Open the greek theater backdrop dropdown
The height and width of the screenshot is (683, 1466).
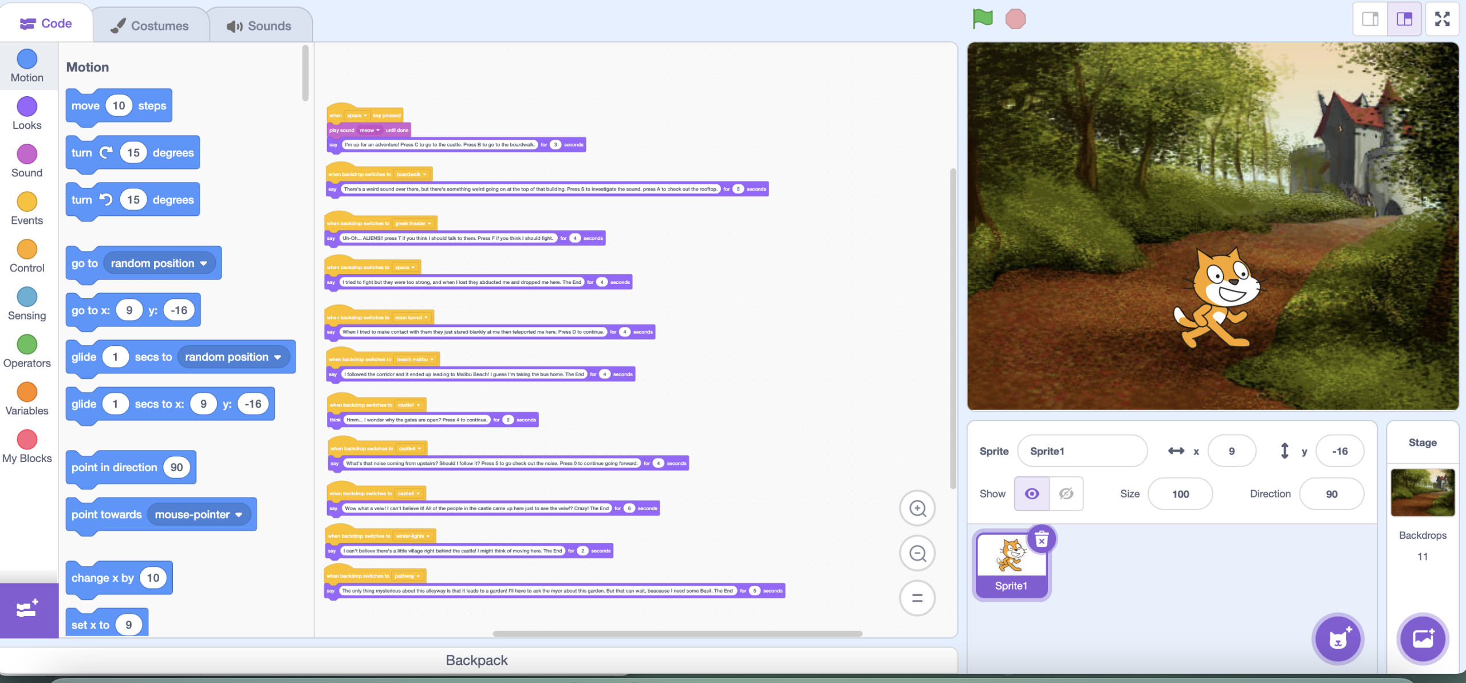413,224
